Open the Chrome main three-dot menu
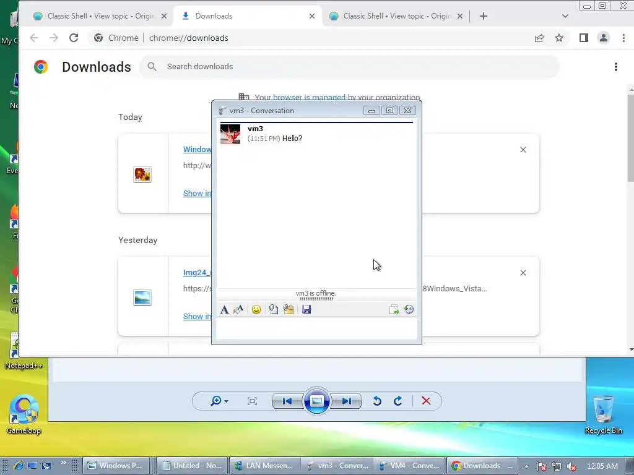 click(623, 38)
